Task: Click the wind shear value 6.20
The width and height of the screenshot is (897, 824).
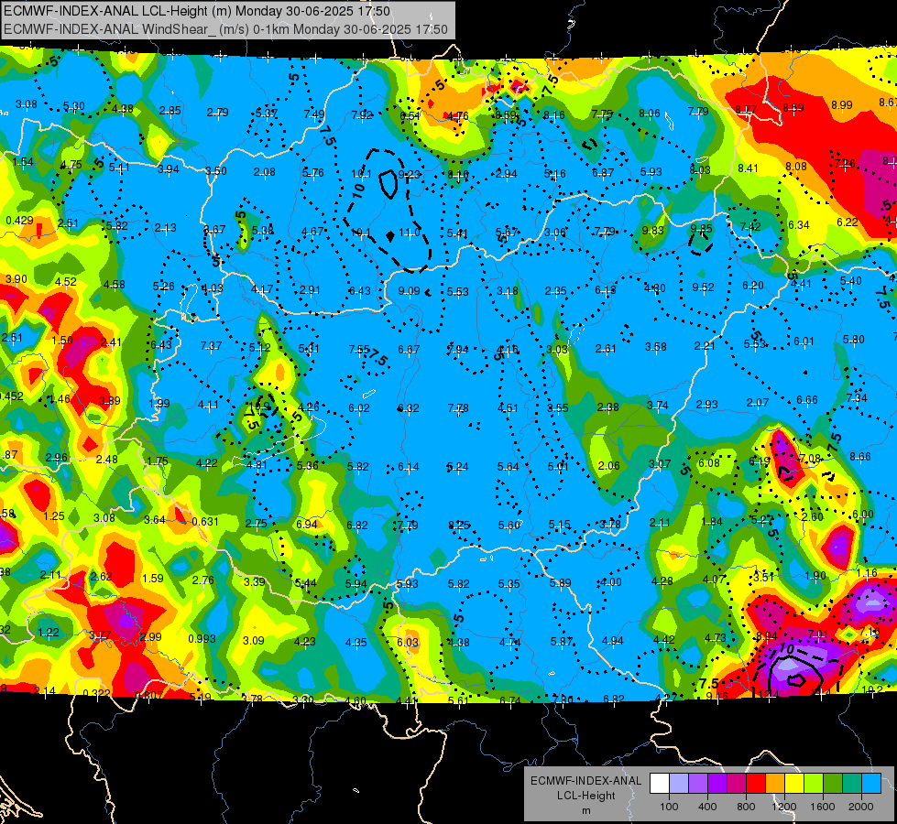Action: tap(753, 286)
